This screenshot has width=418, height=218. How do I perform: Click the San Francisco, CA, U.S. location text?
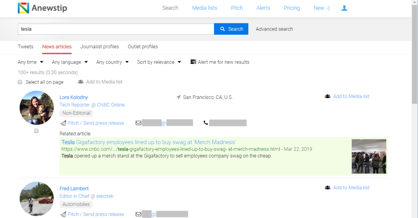pyautogui.click(x=208, y=97)
